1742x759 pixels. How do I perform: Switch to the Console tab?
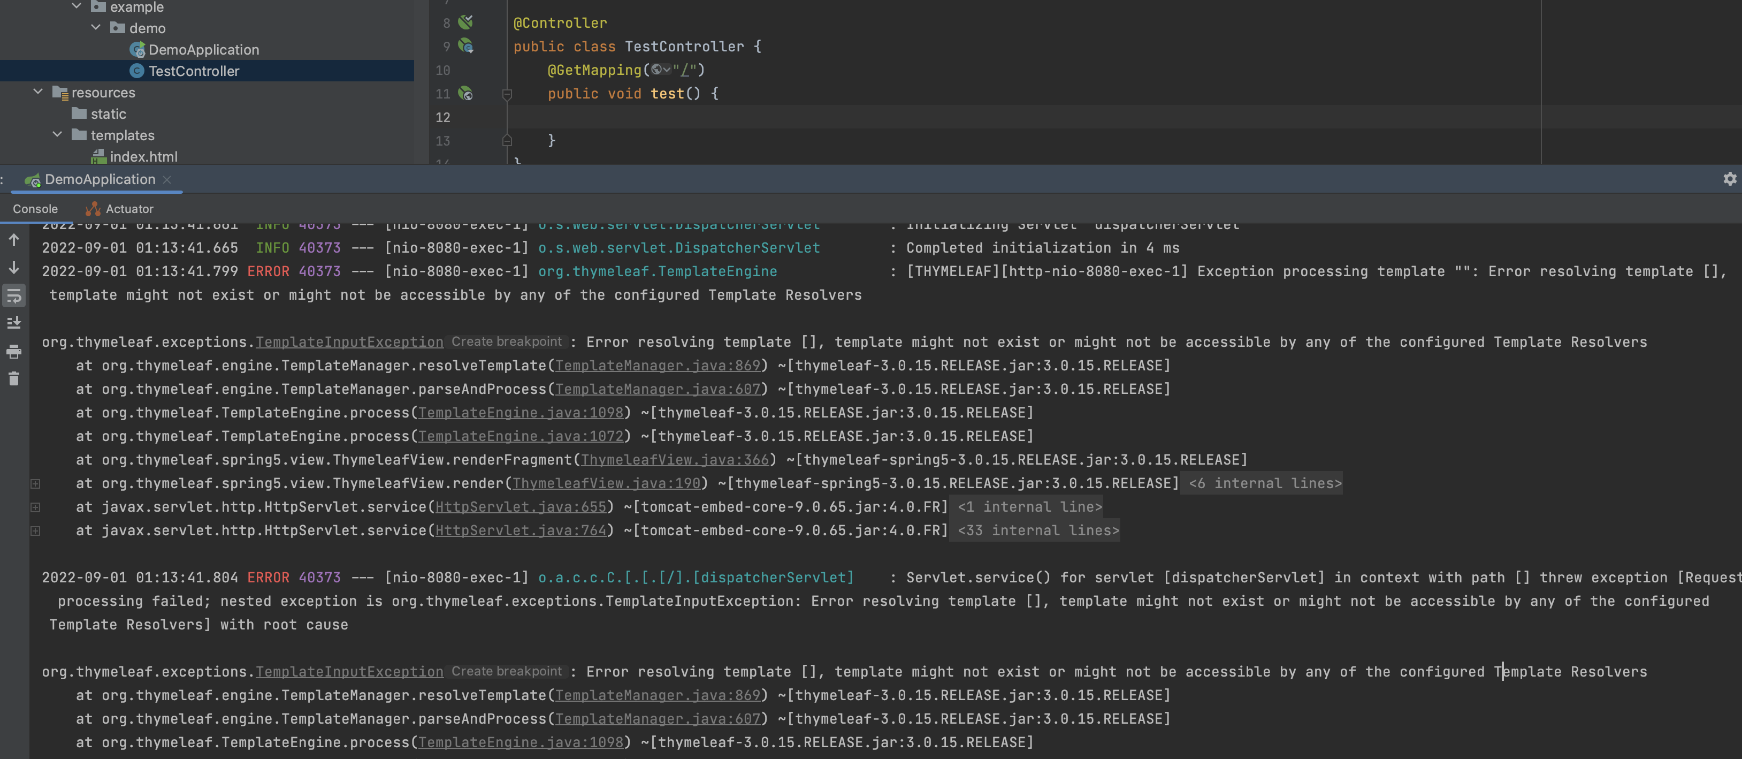[35, 209]
